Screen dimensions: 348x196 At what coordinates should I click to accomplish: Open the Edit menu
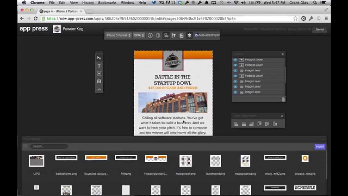[62, 3]
